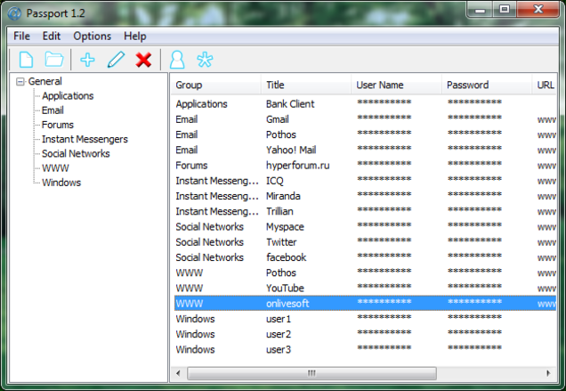Collapse the General tree node

[20, 82]
